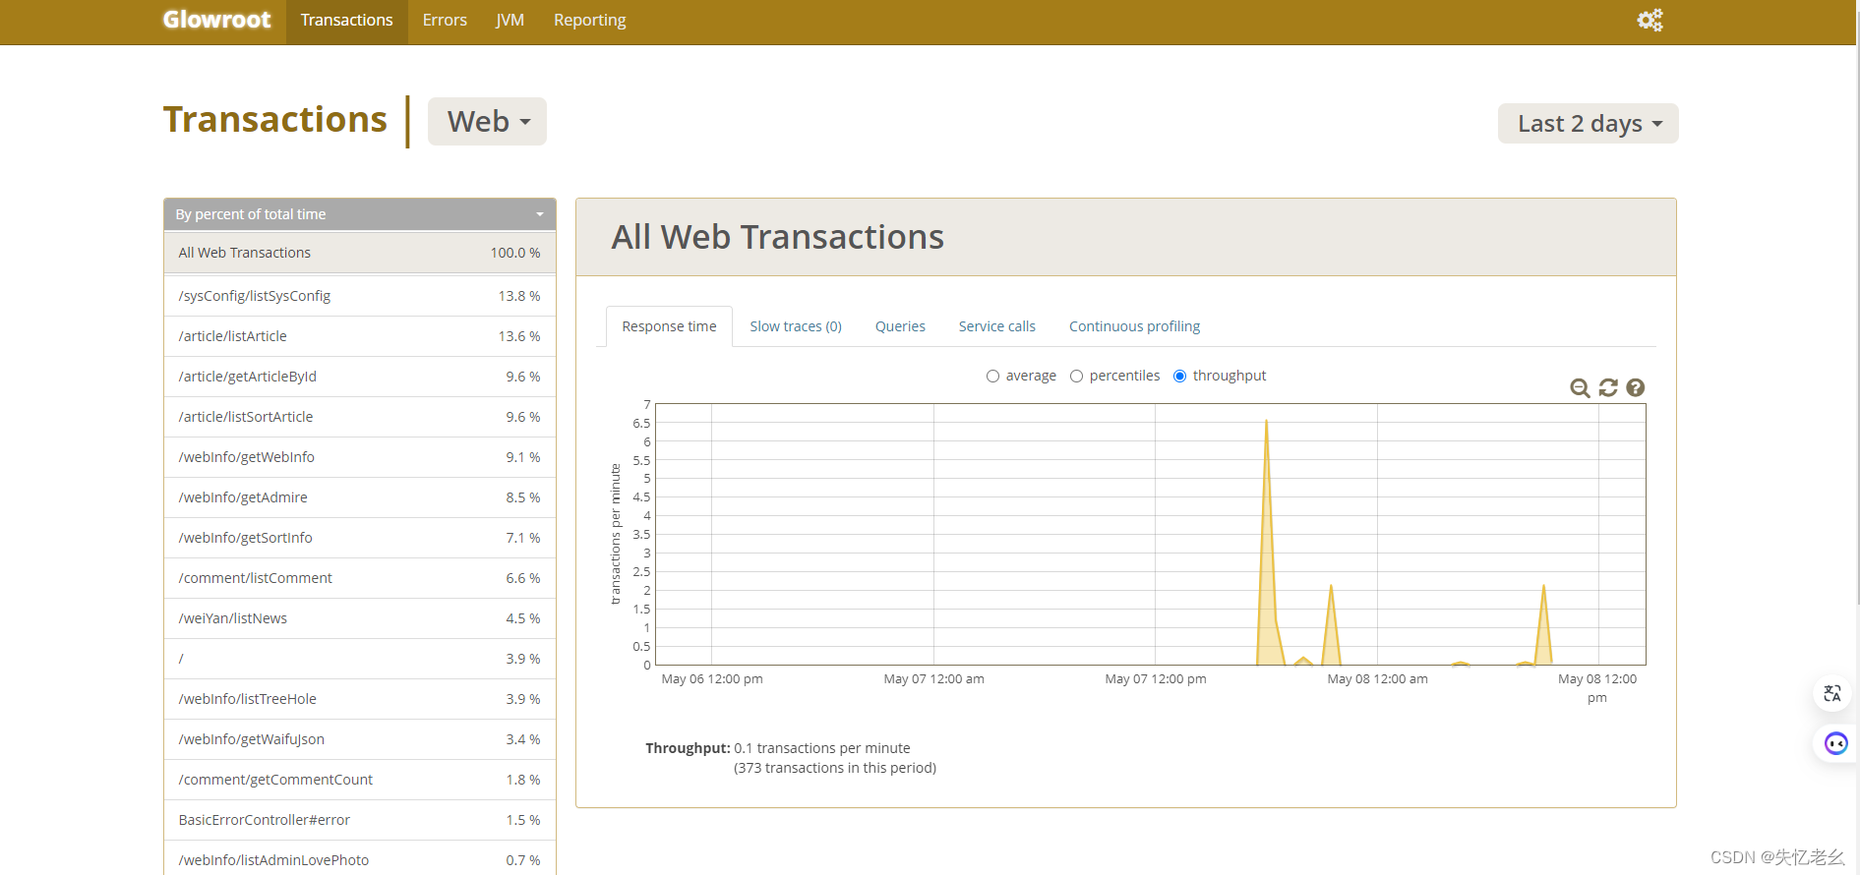
Task: Open the / root transaction row
Action: coord(360,659)
